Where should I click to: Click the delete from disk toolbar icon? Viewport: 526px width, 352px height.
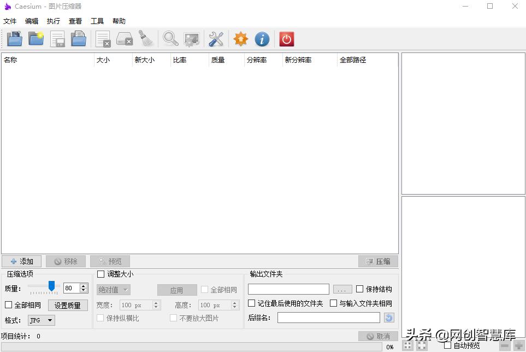pyautogui.click(x=125, y=39)
